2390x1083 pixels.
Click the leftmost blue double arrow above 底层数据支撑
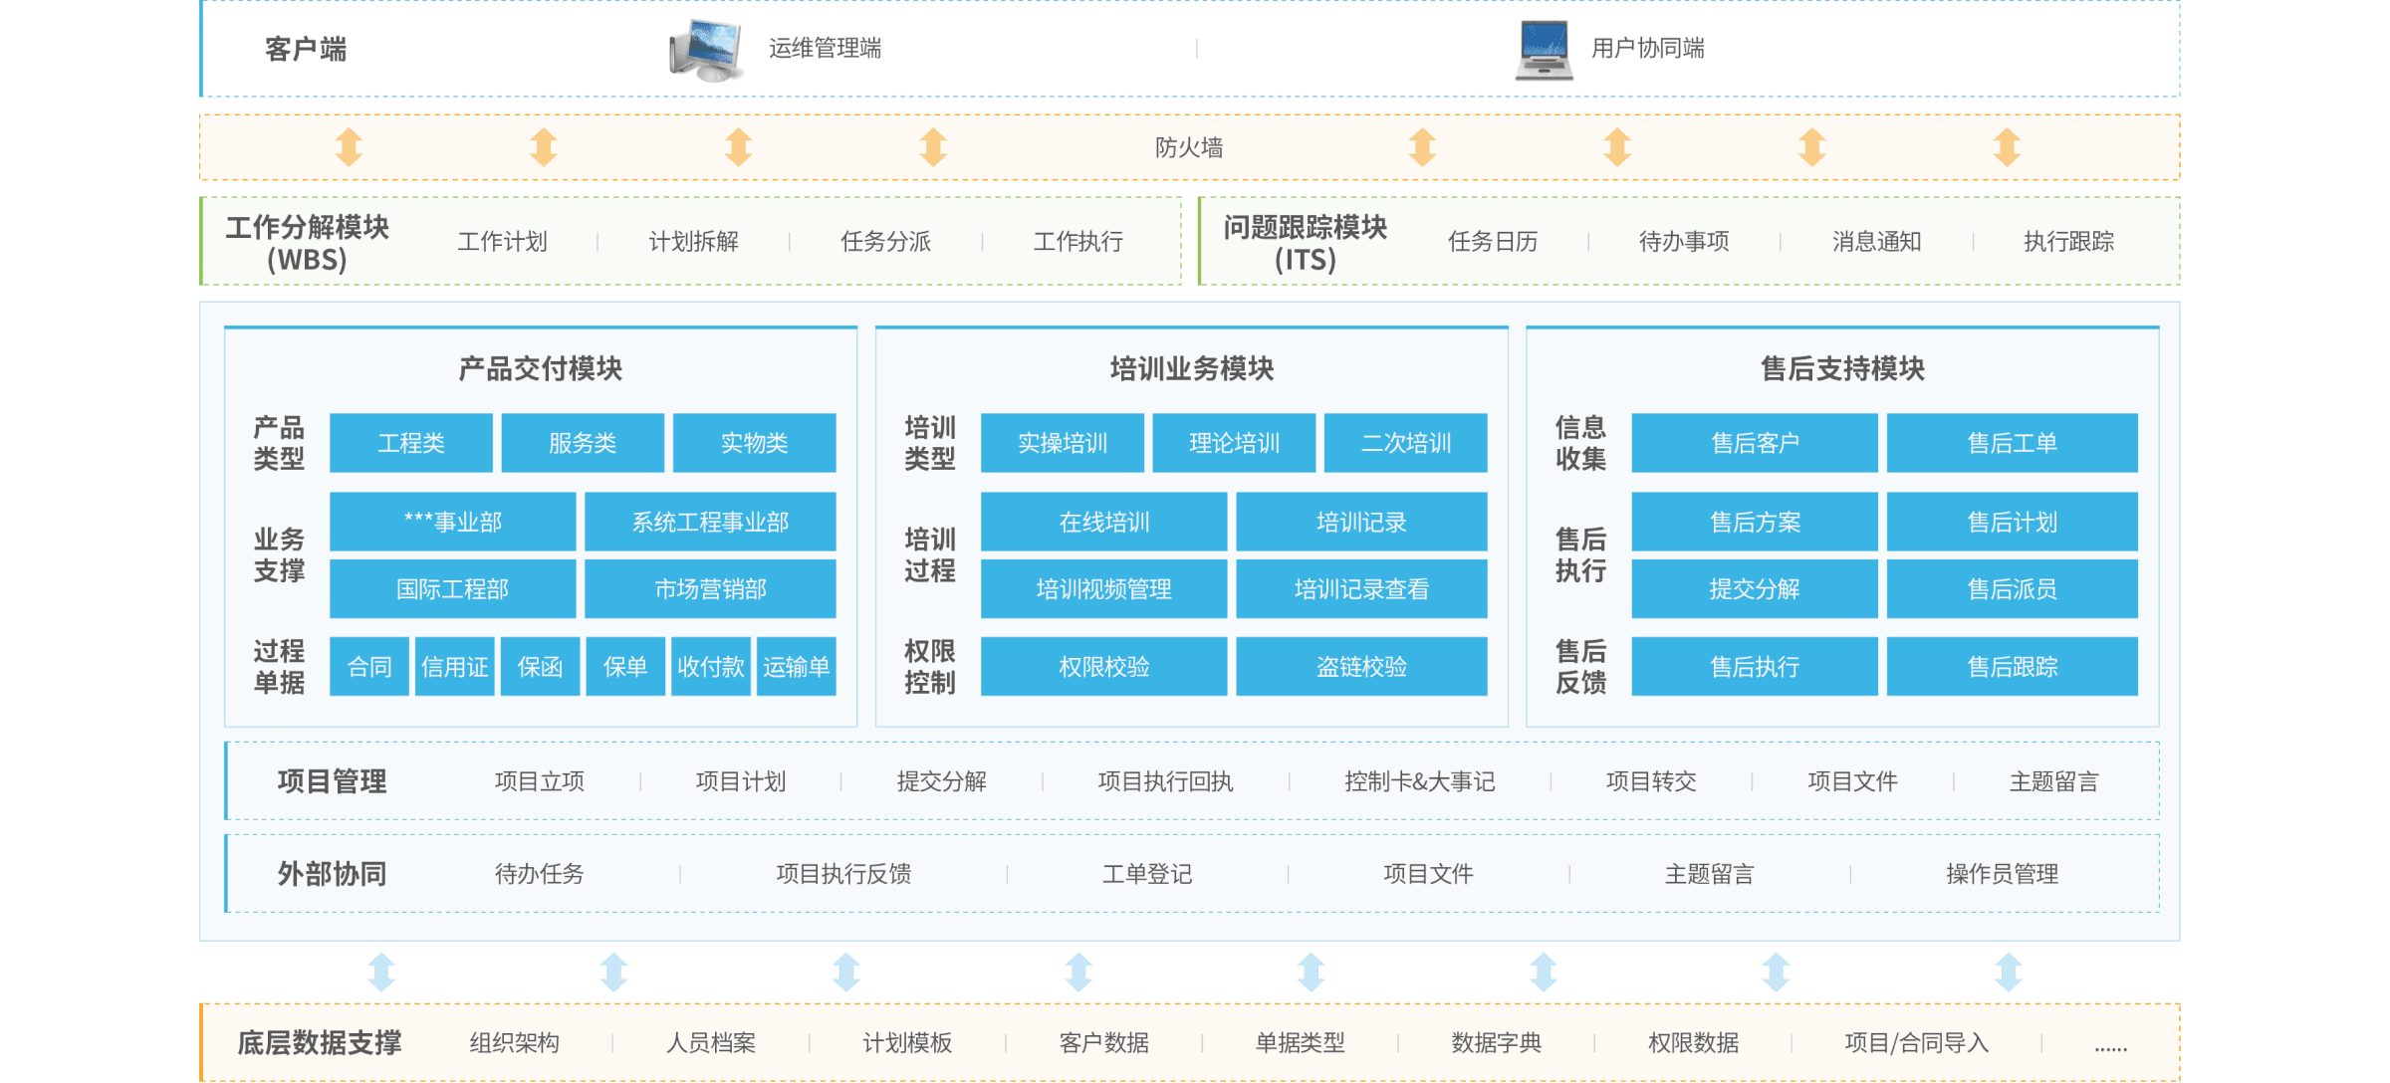pos(381,972)
